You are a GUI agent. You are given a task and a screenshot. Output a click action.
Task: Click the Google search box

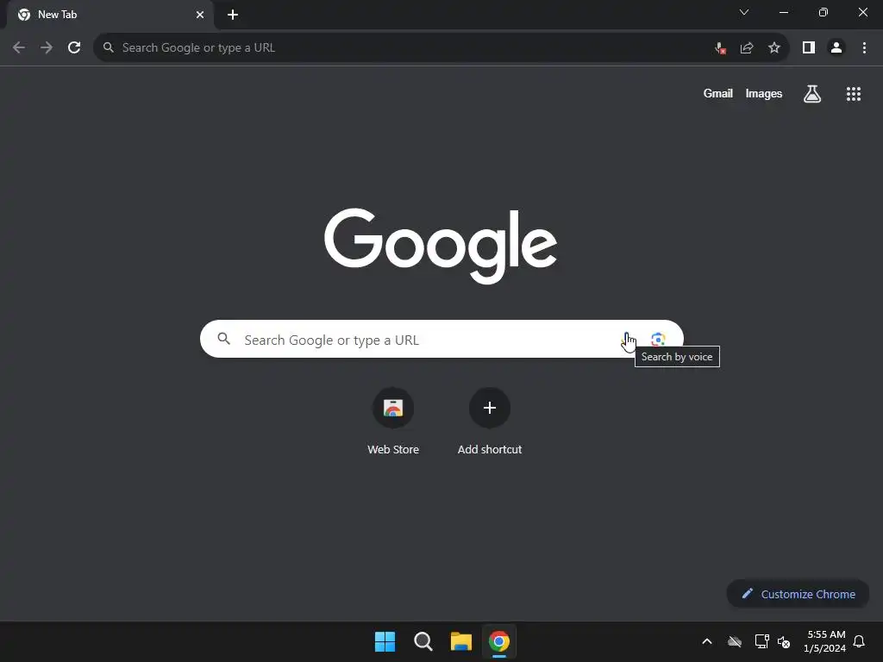pos(441,339)
